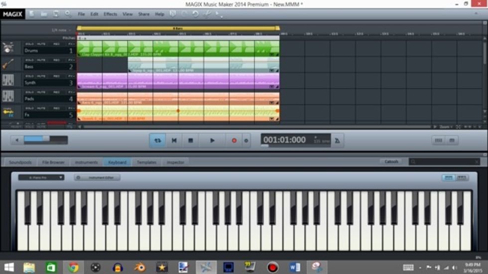Mute the Drums track

pos(41,44)
